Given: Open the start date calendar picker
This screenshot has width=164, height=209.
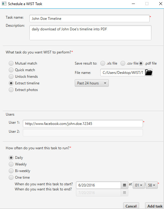Looking at the screenshot, I should [x=124, y=185].
